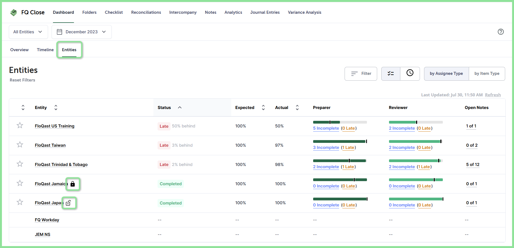Click the locked padlock icon for FloQast Jamaica

pos(73,184)
